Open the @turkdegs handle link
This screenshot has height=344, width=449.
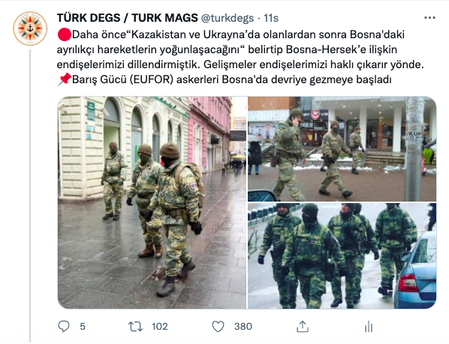click(x=228, y=18)
